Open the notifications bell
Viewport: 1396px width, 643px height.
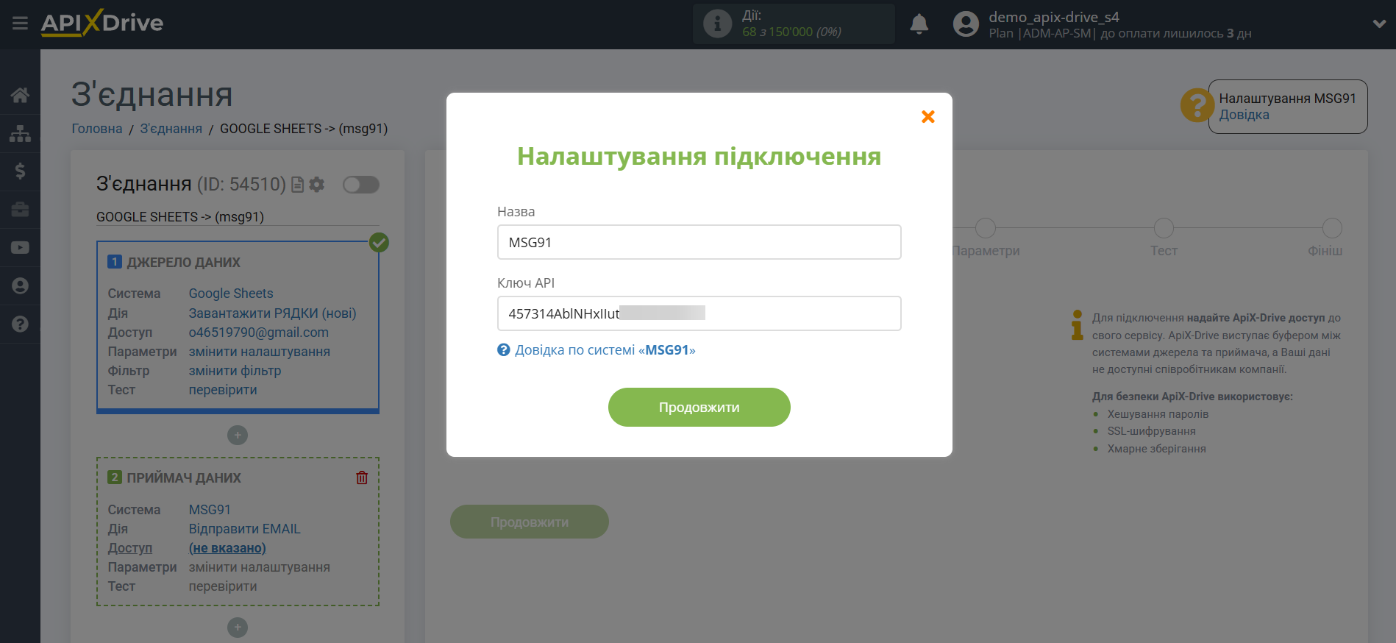tap(919, 24)
